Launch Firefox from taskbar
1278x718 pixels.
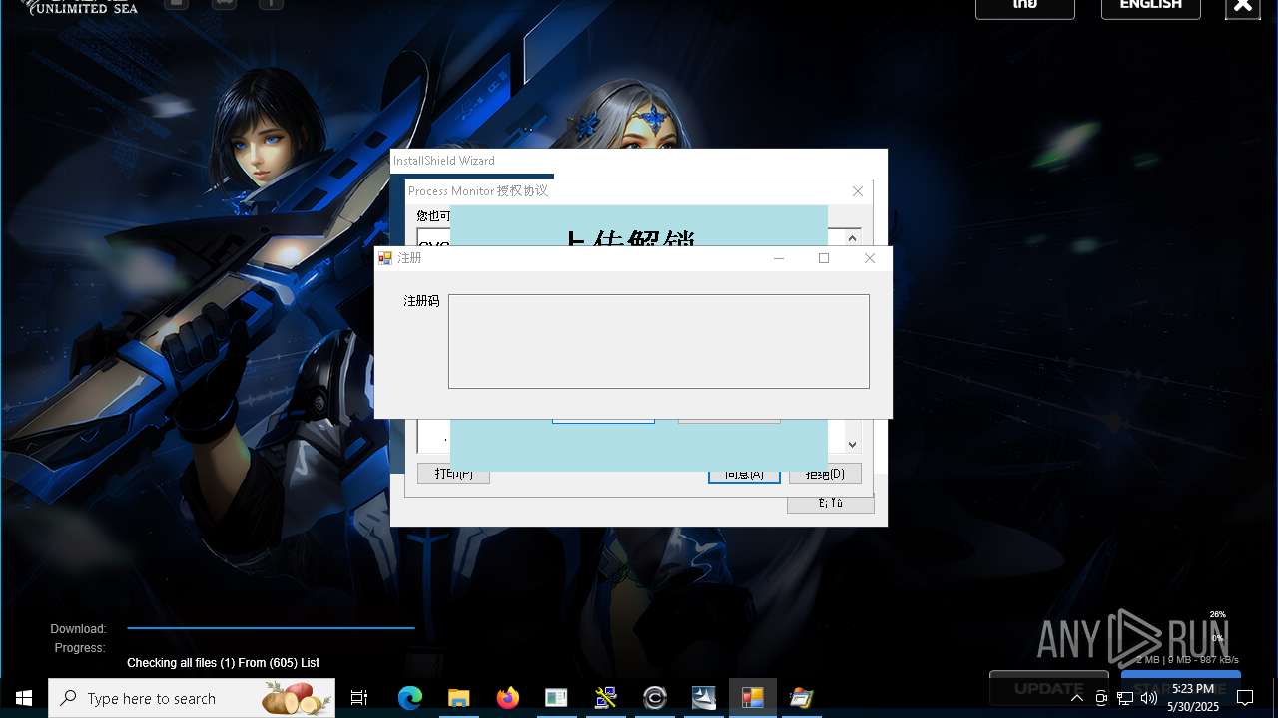coord(508,698)
